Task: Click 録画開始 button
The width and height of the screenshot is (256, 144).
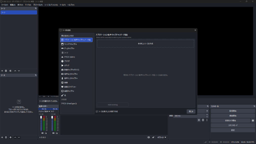Action: point(233,116)
